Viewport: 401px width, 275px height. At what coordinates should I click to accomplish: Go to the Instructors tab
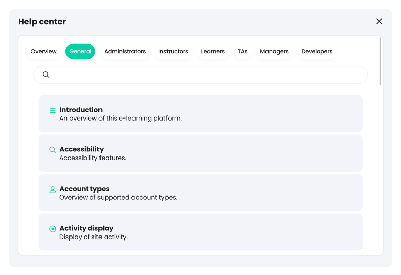pos(173,51)
